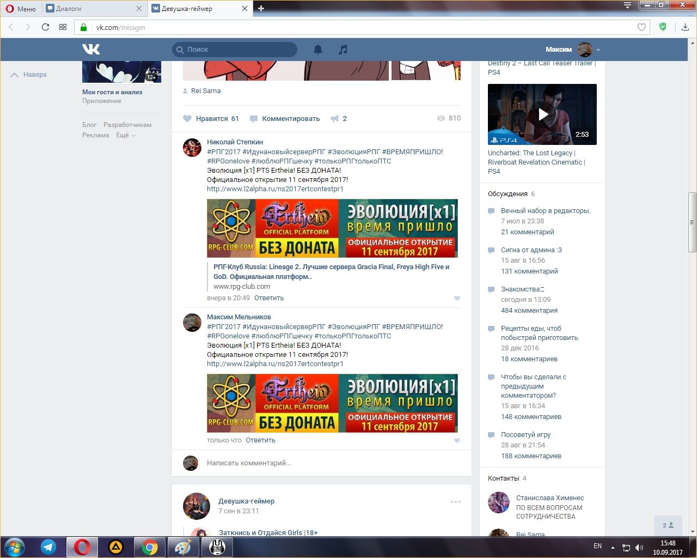Open Telegram from taskbar
Image resolution: width=697 pixels, height=558 pixels.
[48, 547]
